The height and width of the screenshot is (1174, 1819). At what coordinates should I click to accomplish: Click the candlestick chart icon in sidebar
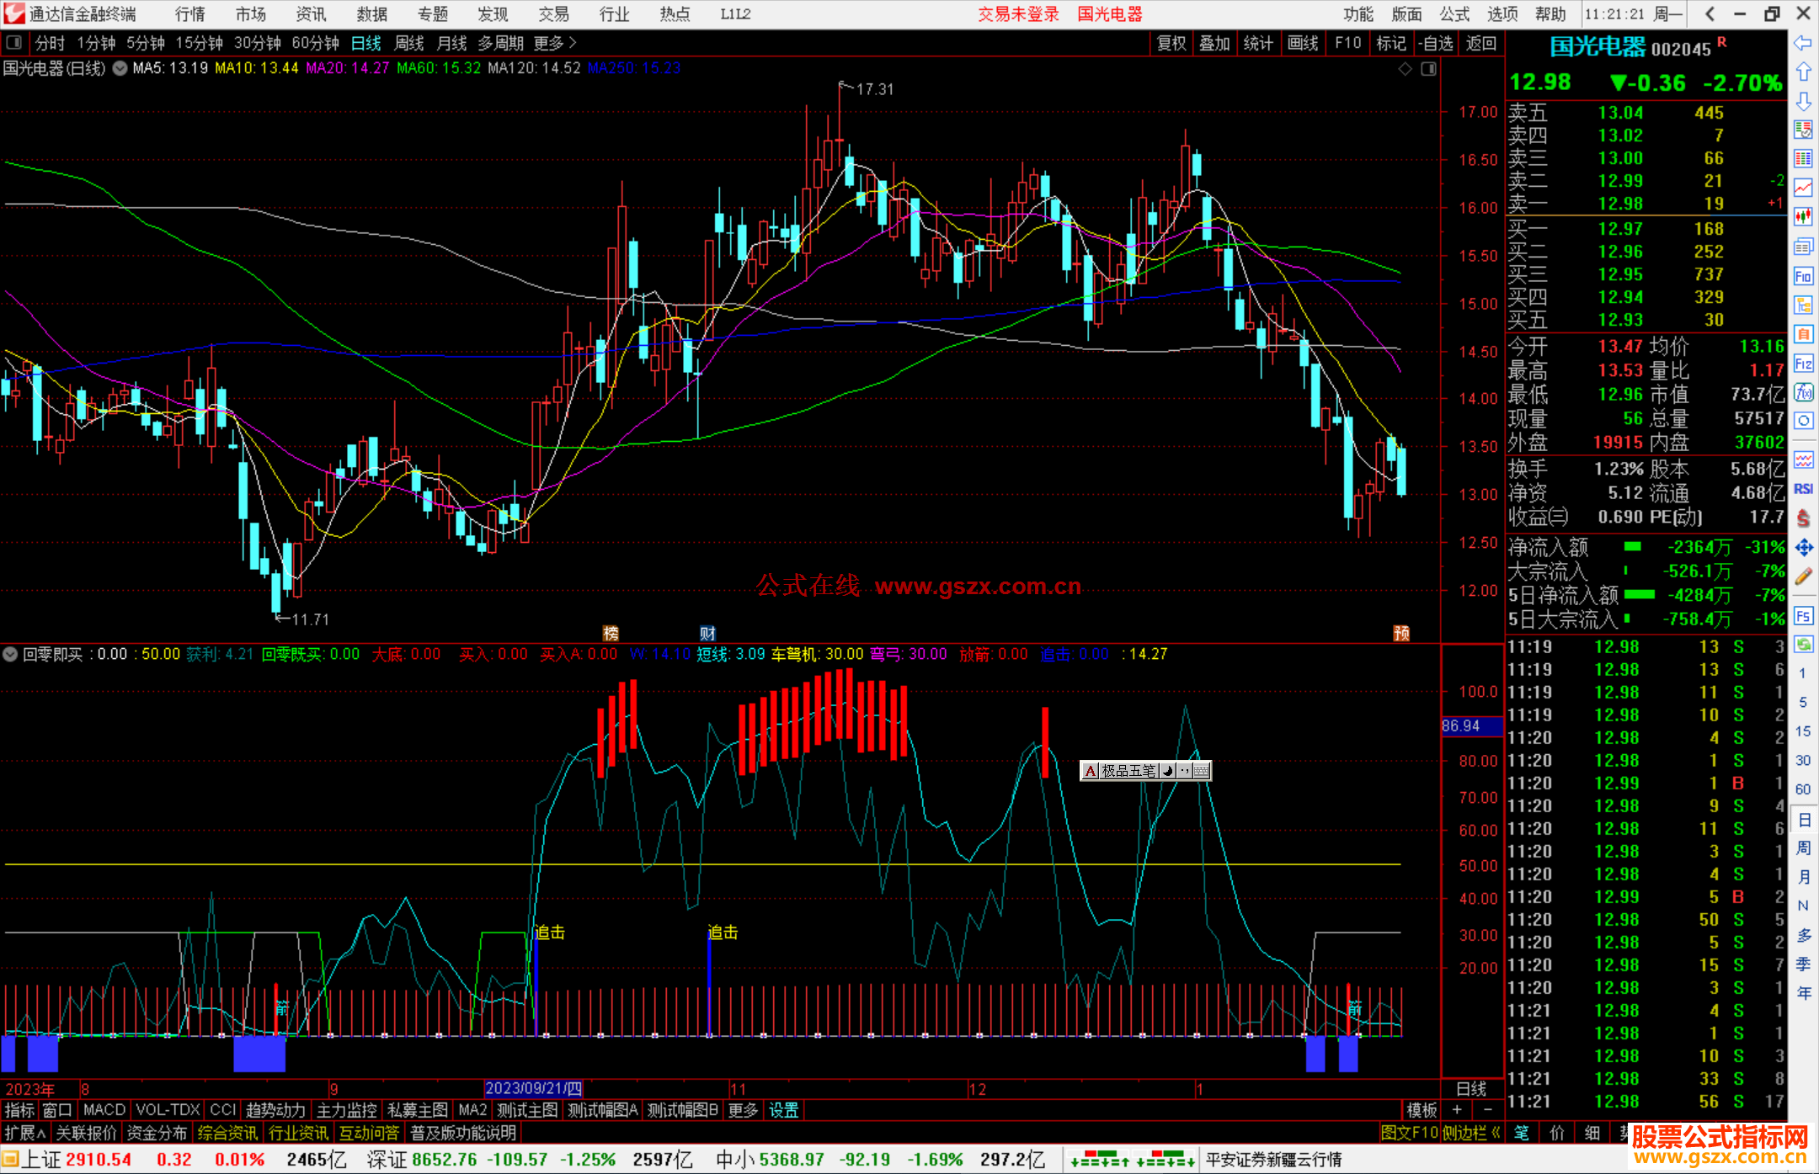[x=1803, y=216]
